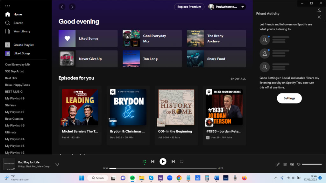Image resolution: width=326 pixels, height=183 pixels.
Task: Open Skype from the taskbar
Action: pos(151,178)
